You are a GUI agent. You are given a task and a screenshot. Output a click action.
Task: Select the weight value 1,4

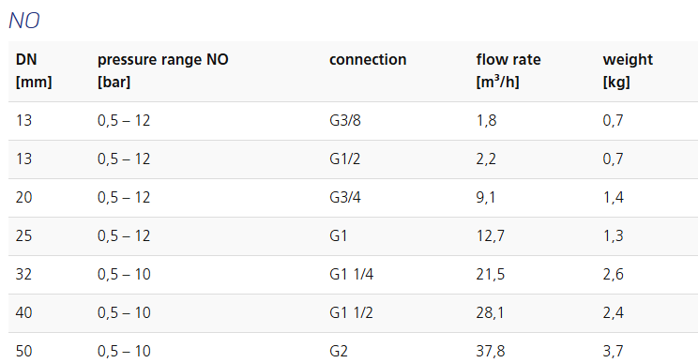click(x=613, y=197)
